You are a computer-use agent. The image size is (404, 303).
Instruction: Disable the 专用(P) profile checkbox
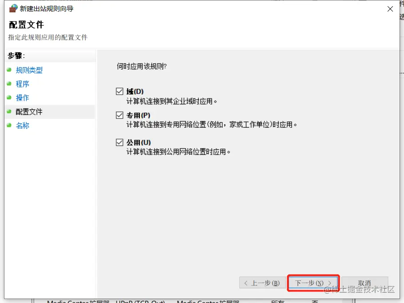tap(120, 115)
